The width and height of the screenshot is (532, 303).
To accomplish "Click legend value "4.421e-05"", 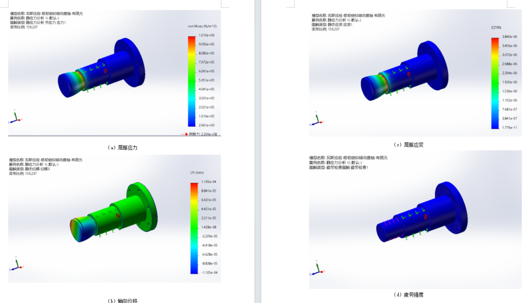I will [209, 209].
